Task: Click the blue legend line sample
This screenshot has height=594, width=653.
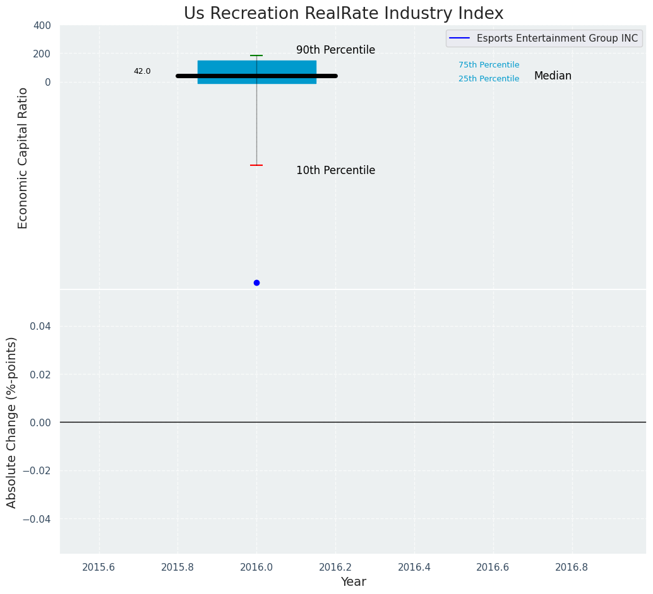Action: click(x=460, y=38)
